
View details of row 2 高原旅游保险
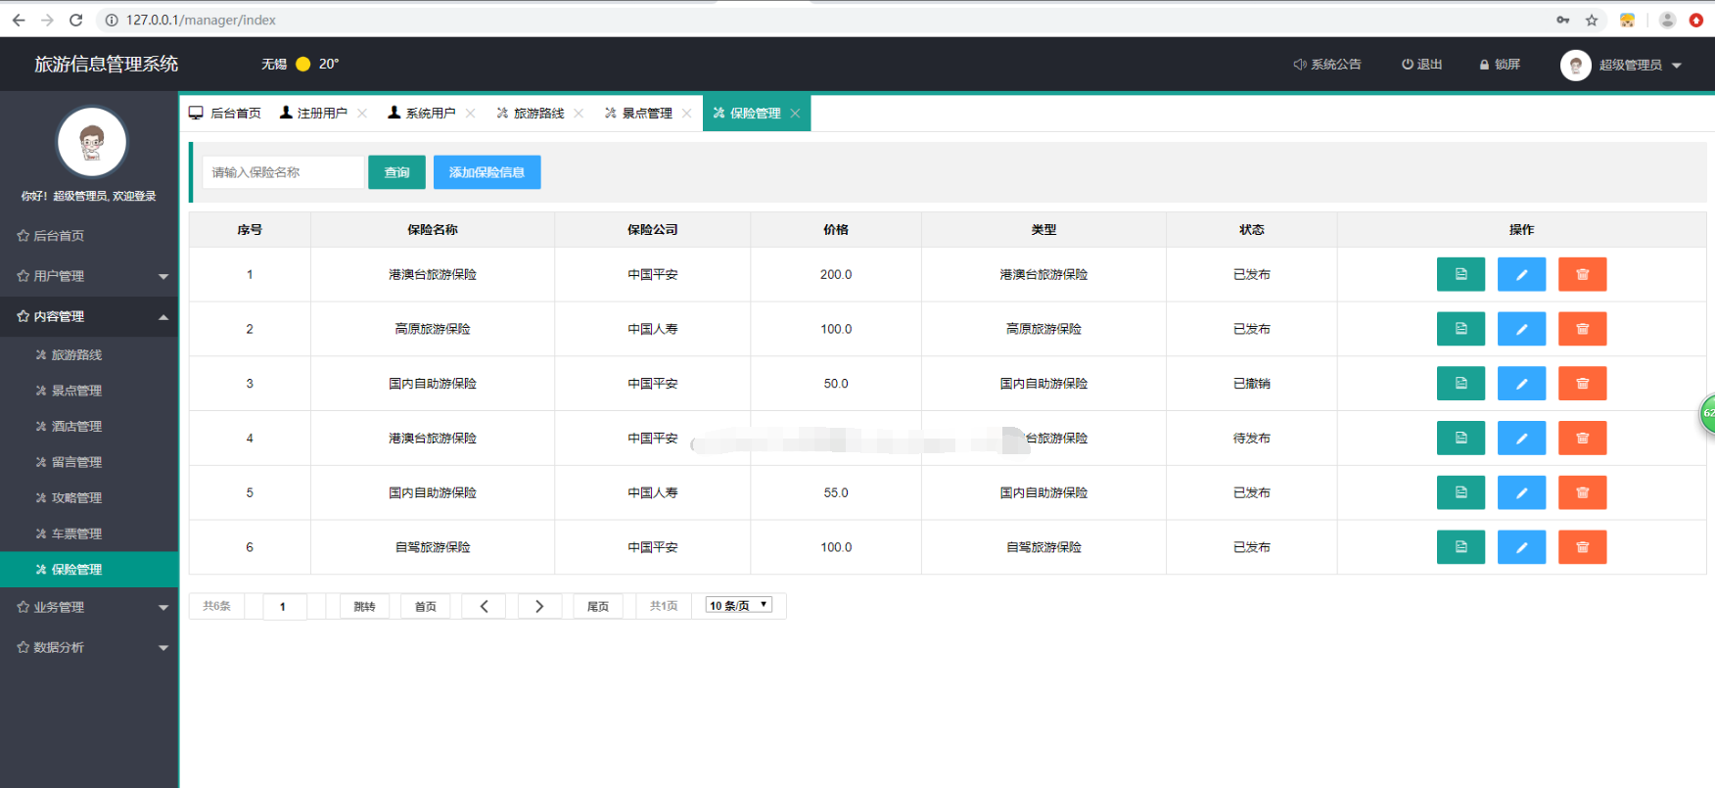pos(1460,329)
